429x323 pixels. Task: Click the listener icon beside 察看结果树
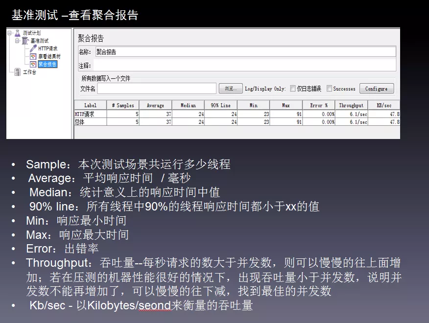pyautogui.click(x=33, y=56)
